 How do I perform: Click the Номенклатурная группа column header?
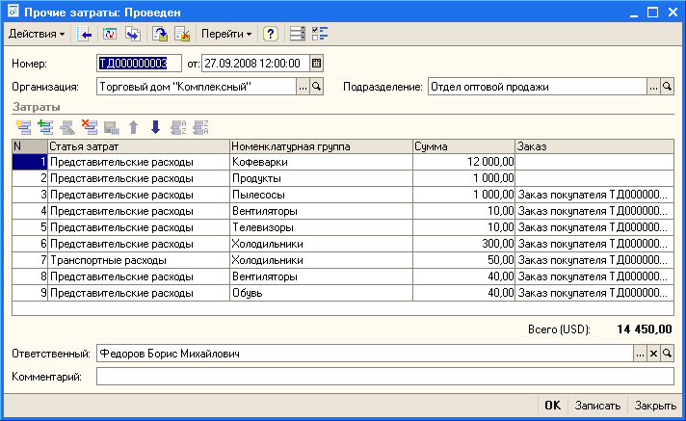click(321, 146)
